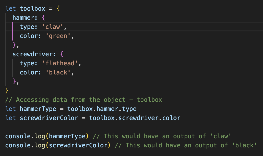
Task: Click the comment about output of 'black'
Action: 186,145
